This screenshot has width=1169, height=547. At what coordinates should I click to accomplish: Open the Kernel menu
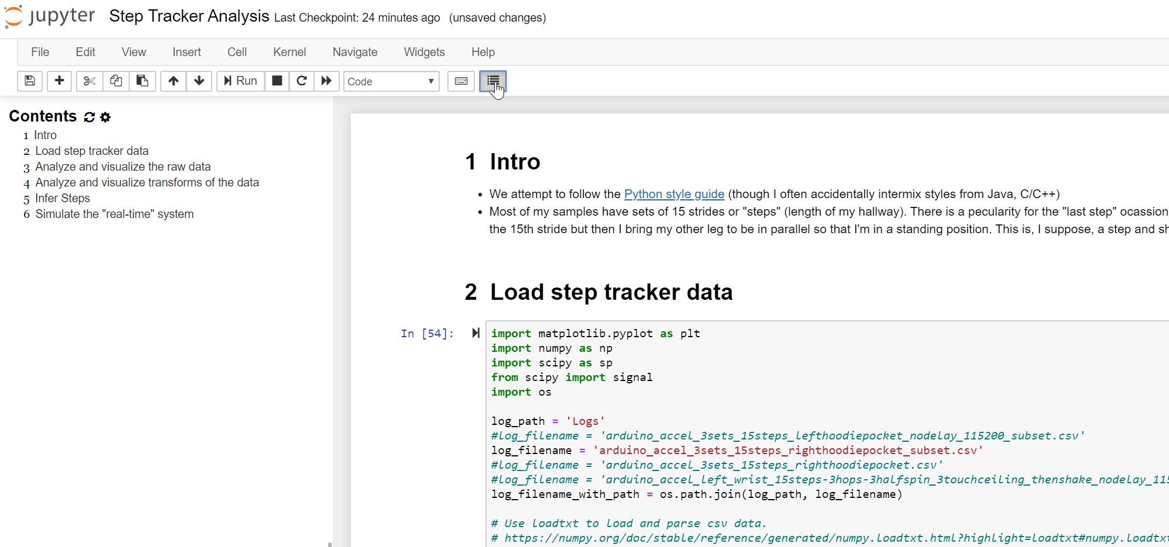coord(289,52)
